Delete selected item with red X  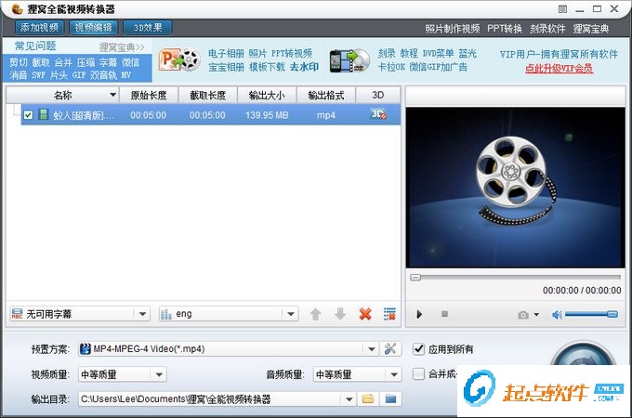pyautogui.click(x=365, y=314)
